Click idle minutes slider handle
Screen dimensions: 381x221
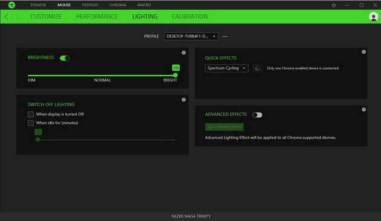pyautogui.click(x=37, y=139)
